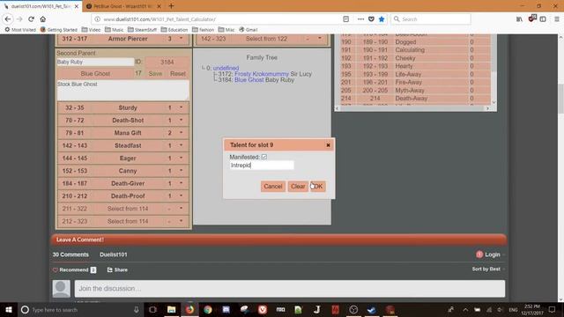Click the talent name field containing Intrepid
This screenshot has height=317, width=564.
point(262,165)
